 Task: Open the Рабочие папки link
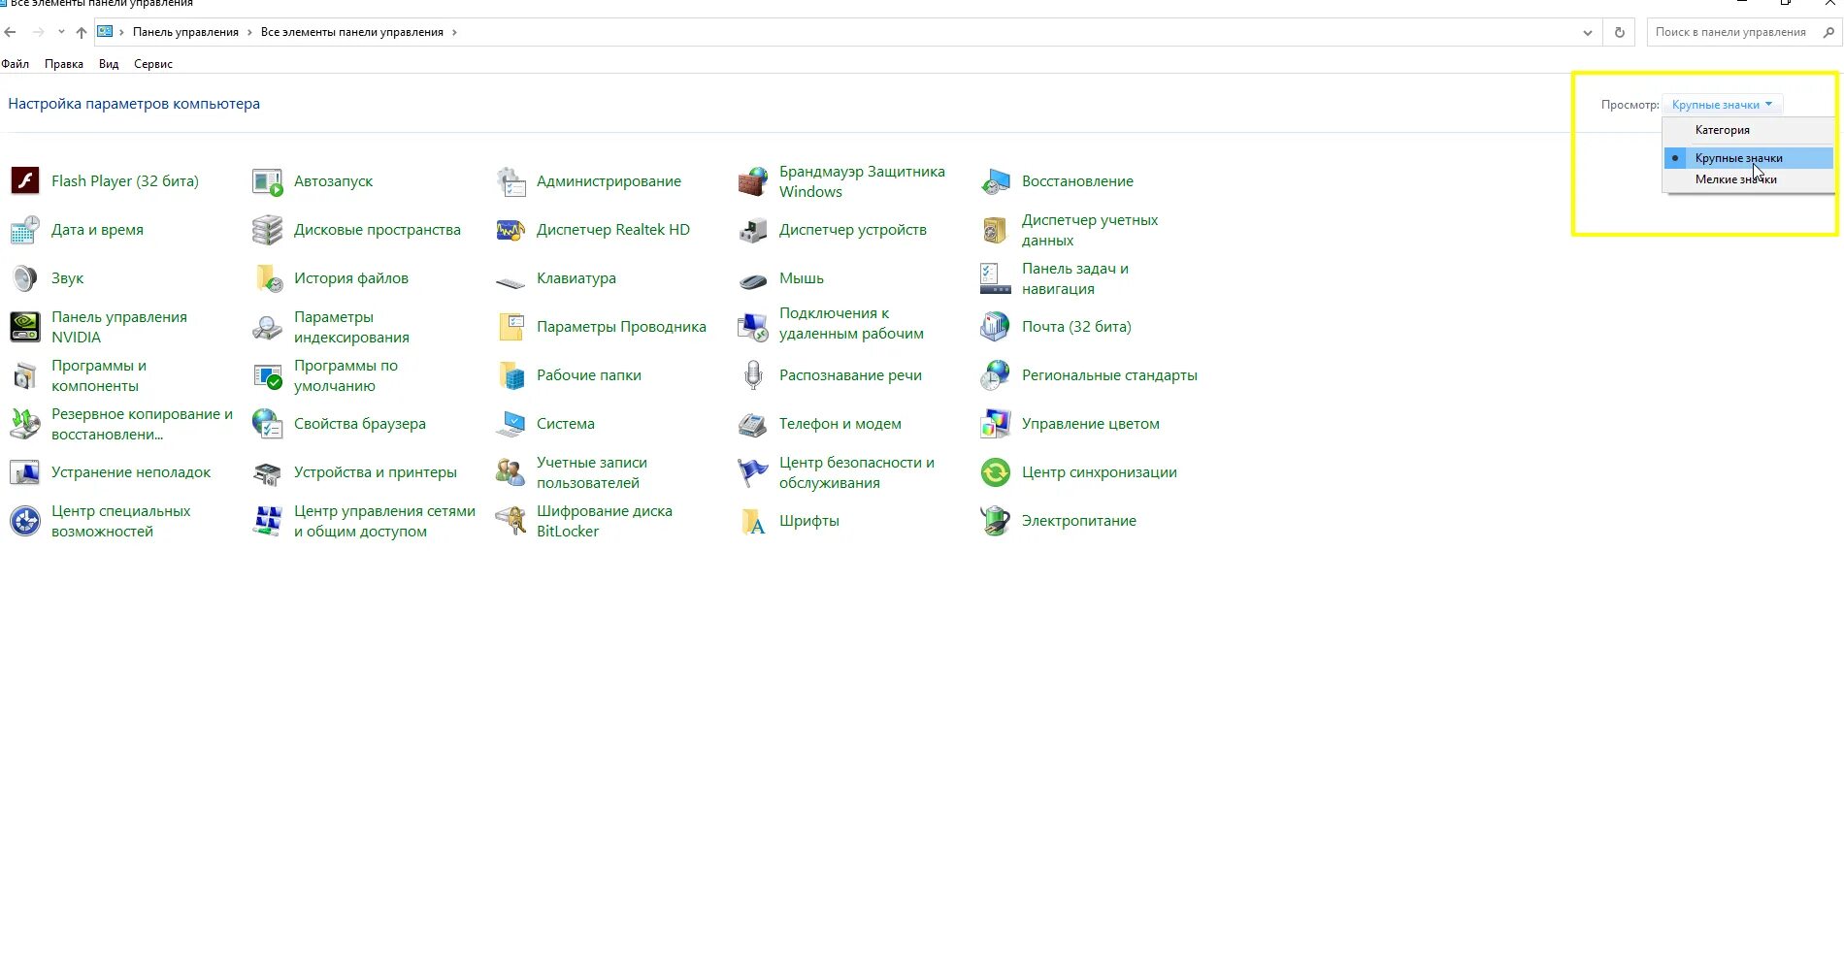[589, 375]
